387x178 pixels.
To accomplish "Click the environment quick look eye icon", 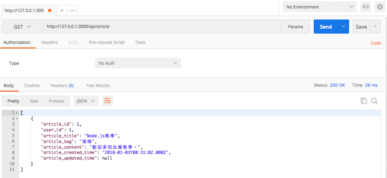I will [x=366, y=7].
